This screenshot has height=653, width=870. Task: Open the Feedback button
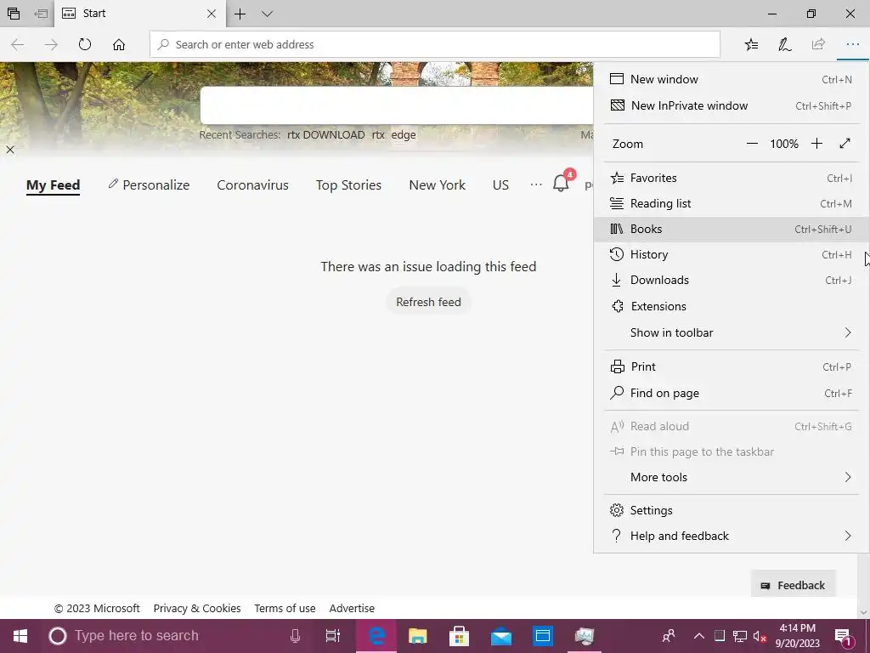pyautogui.click(x=794, y=585)
